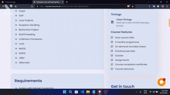Click the page scrollbar thumb
Image resolution: width=170 pixels, height=95 pixels.
(x=169, y=23)
